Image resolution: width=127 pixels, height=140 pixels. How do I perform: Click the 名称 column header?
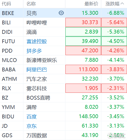31,4
